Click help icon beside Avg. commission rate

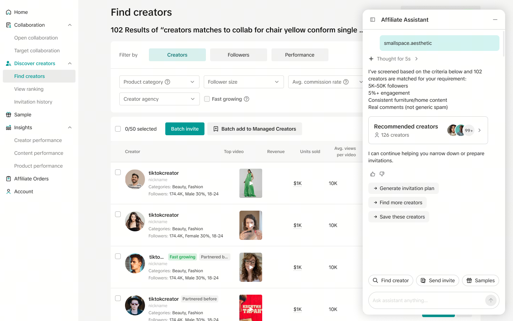pyautogui.click(x=346, y=82)
